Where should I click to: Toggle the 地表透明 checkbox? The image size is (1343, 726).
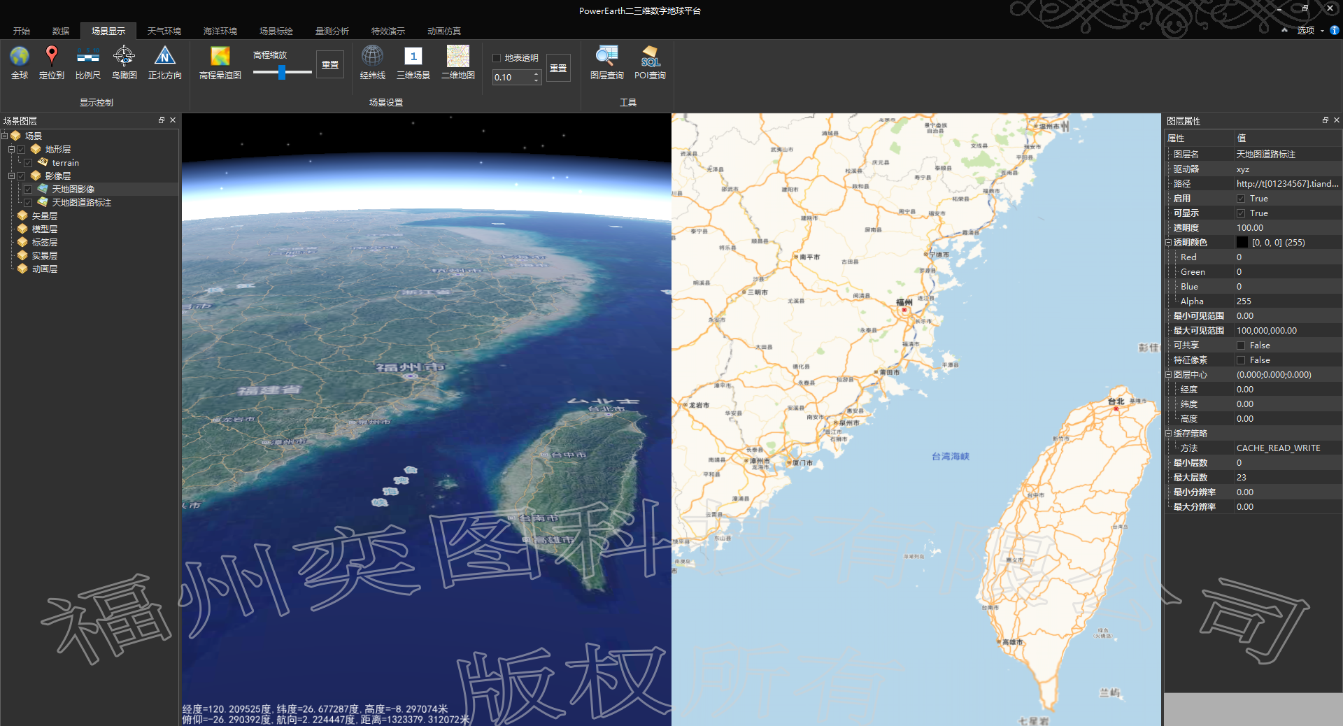(x=497, y=58)
